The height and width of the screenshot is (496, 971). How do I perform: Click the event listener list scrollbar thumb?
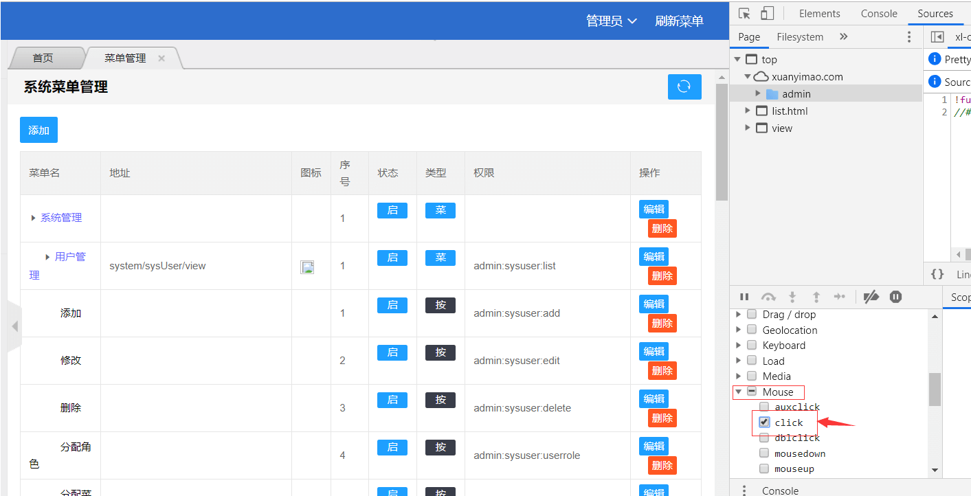[x=935, y=389]
